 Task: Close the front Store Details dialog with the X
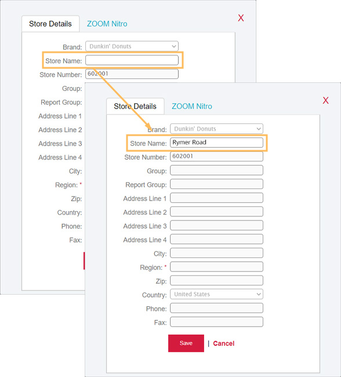point(325,100)
